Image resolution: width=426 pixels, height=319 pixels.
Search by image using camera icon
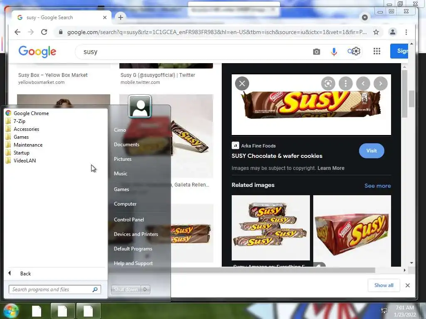317,52
